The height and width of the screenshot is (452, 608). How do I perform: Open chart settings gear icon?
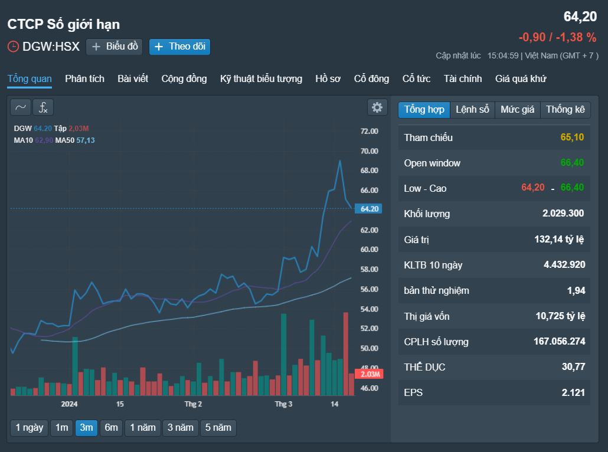pyautogui.click(x=377, y=107)
